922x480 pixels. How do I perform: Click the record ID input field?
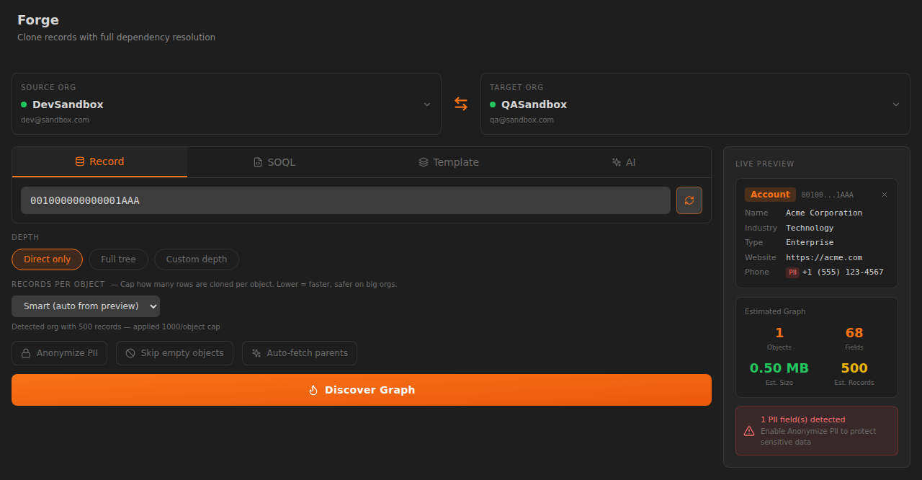[346, 200]
